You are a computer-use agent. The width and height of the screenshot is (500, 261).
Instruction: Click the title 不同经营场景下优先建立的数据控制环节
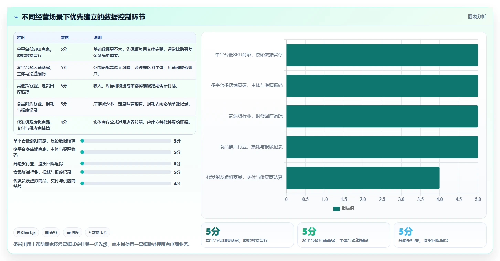pos(83,17)
